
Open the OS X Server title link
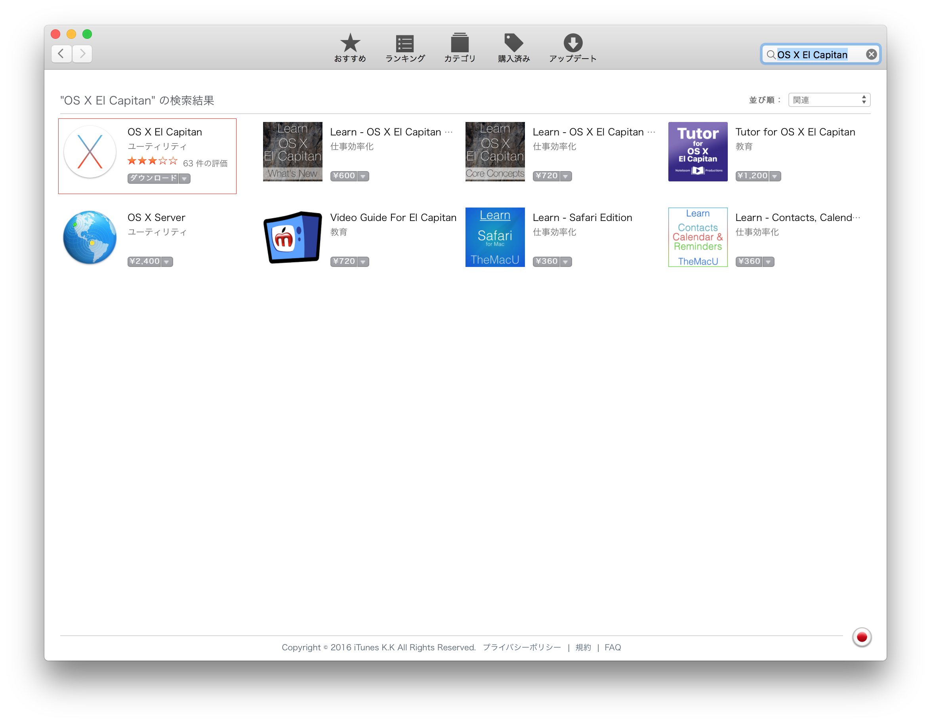coord(156,217)
